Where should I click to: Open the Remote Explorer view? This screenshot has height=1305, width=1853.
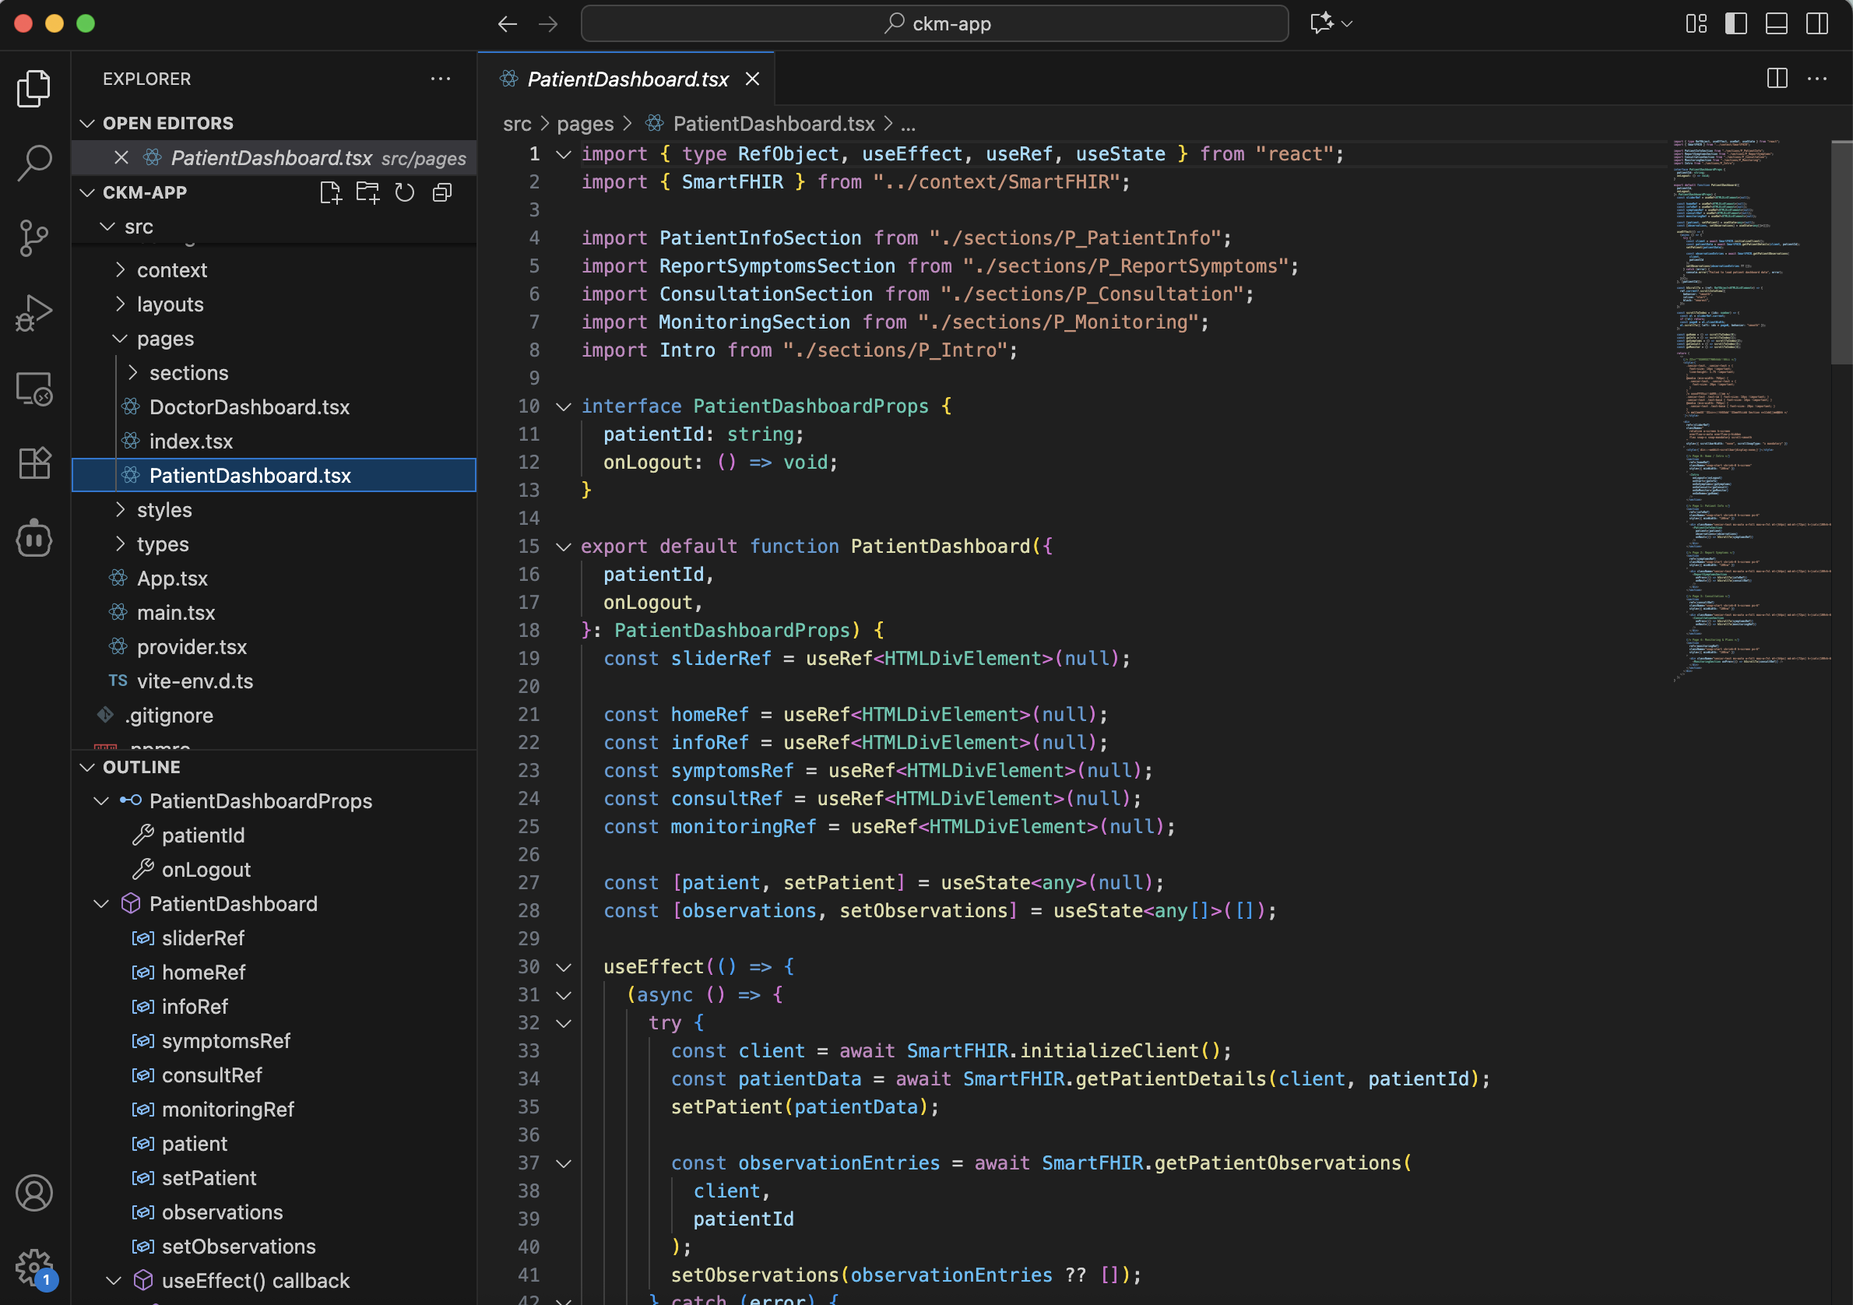coord(34,389)
